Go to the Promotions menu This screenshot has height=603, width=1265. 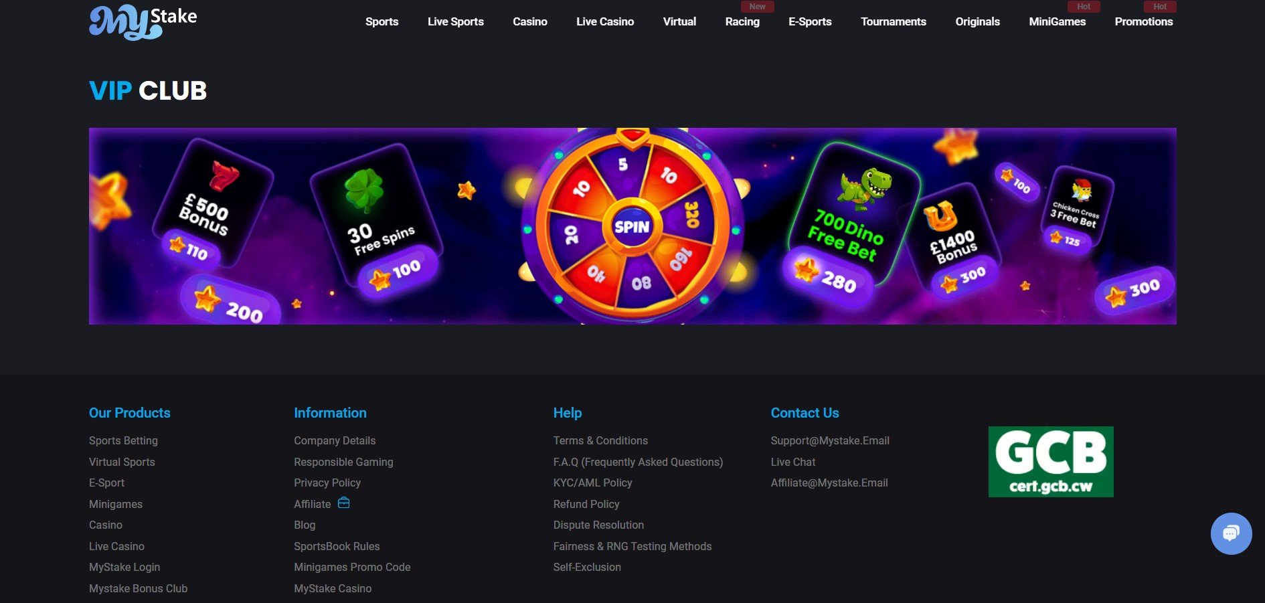(1143, 21)
